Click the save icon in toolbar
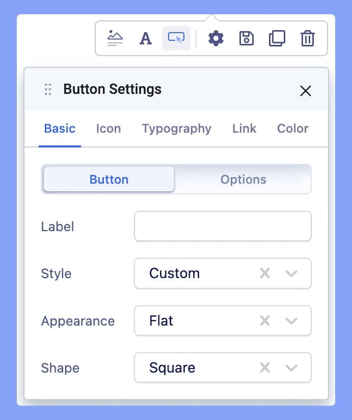This screenshot has width=352, height=420. [x=246, y=38]
